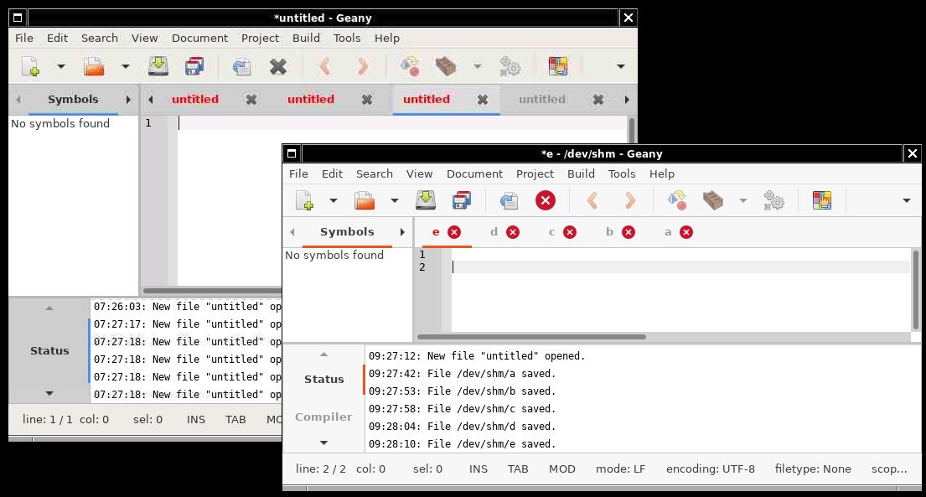Navigate forward arrow in front Geany toolbar
Viewport: 926px width, 497px height.
630,201
